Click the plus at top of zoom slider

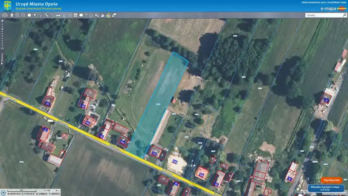click(x=3, y=20)
